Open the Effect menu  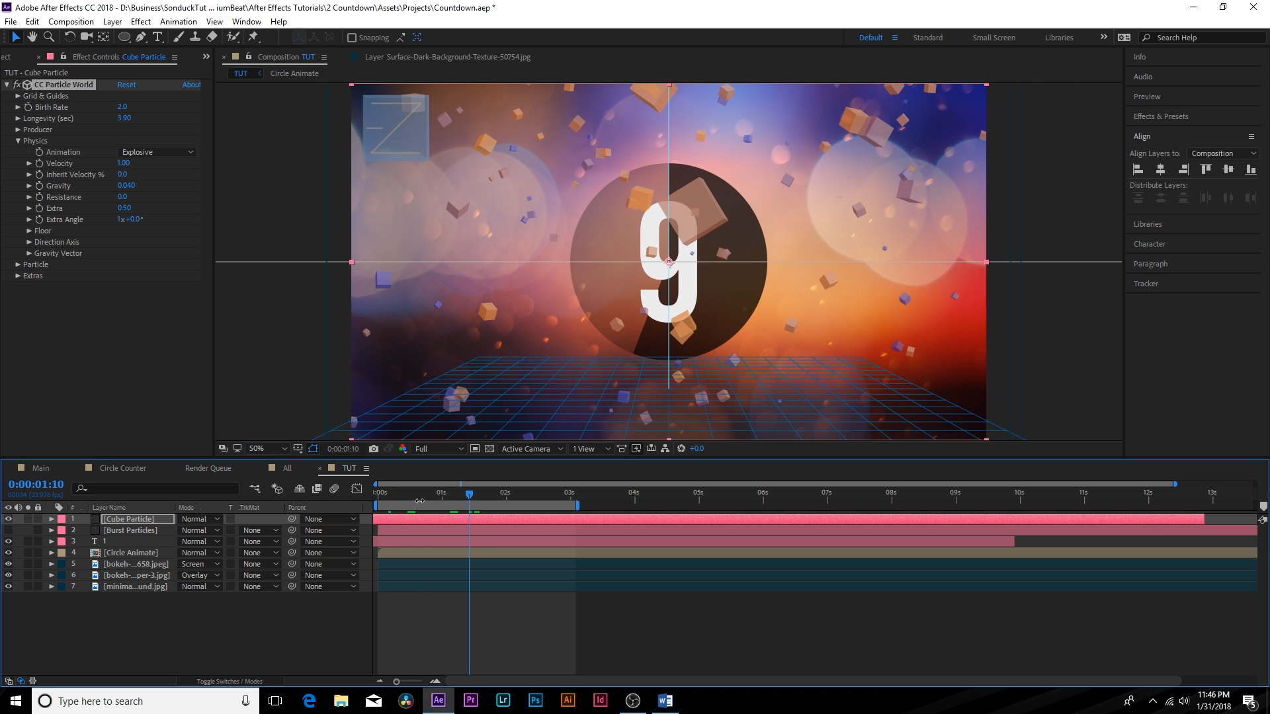tap(140, 21)
